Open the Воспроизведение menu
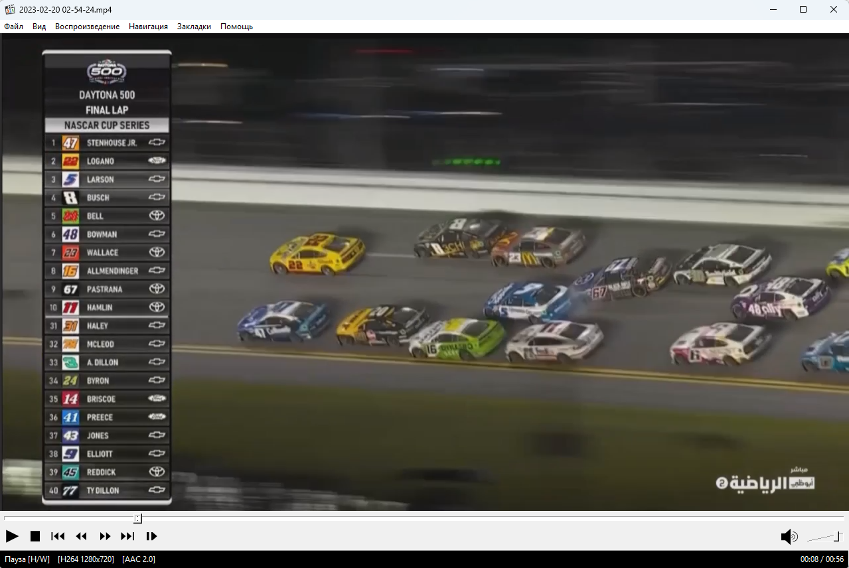 [87, 27]
